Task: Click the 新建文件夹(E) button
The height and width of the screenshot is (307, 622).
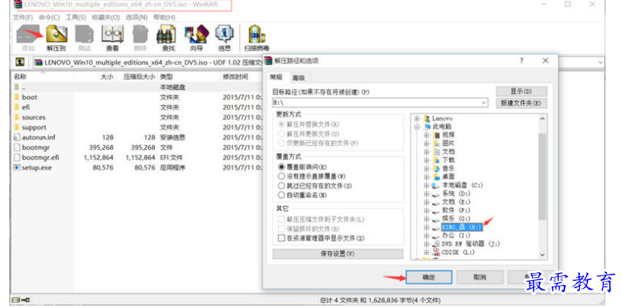Action: pos(522,103)
